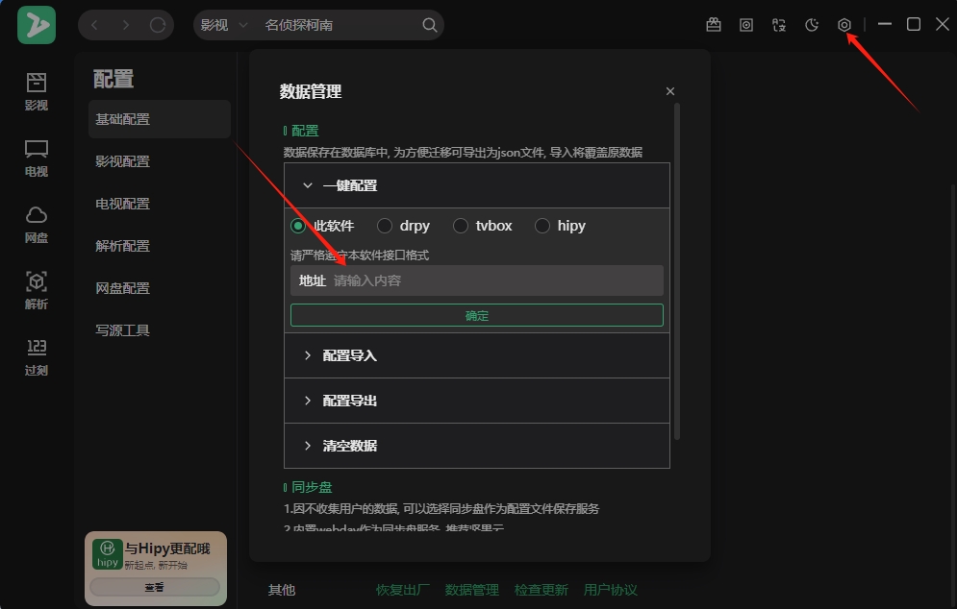Close the 数据管理 dialog
Screen dimensions: 957x609
pyautogui.click(x=670, y=91)
